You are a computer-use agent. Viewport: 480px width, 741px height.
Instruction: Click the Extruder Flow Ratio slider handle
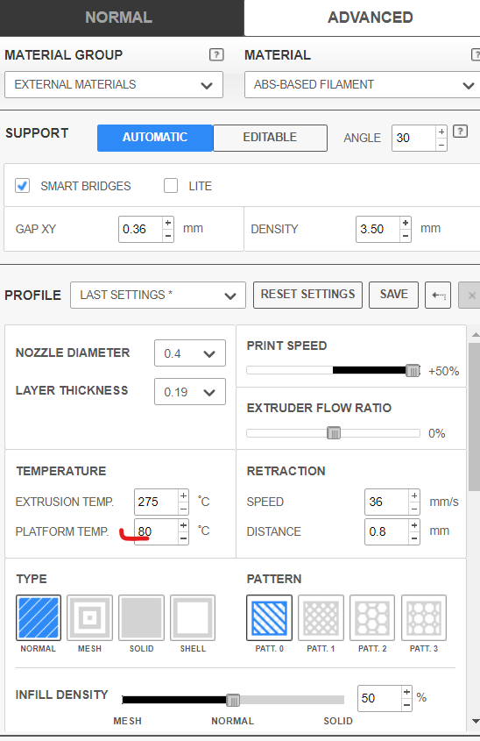click(334, 433)
